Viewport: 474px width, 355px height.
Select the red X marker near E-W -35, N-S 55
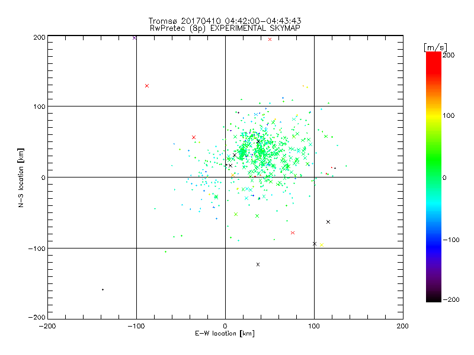194,137
